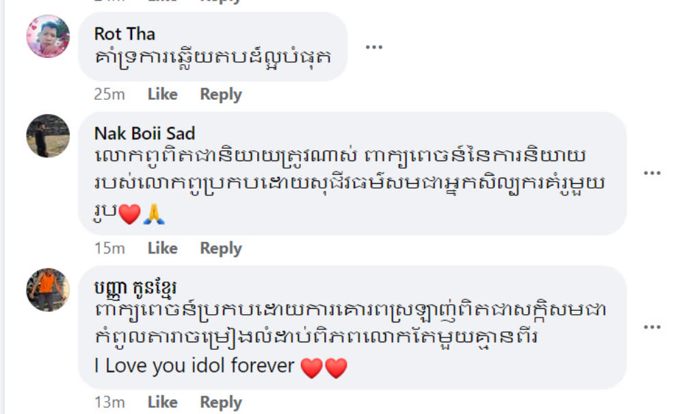The width and height of the screenshot is (684, 414).
Task: Like Nak Boii Sad's comment
Action: 162,248
